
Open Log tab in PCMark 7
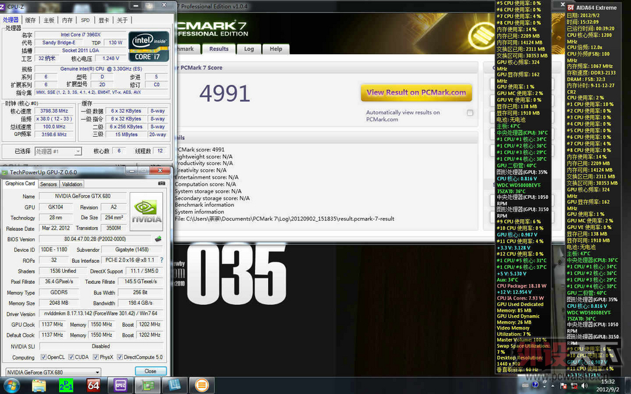(249, 49)
